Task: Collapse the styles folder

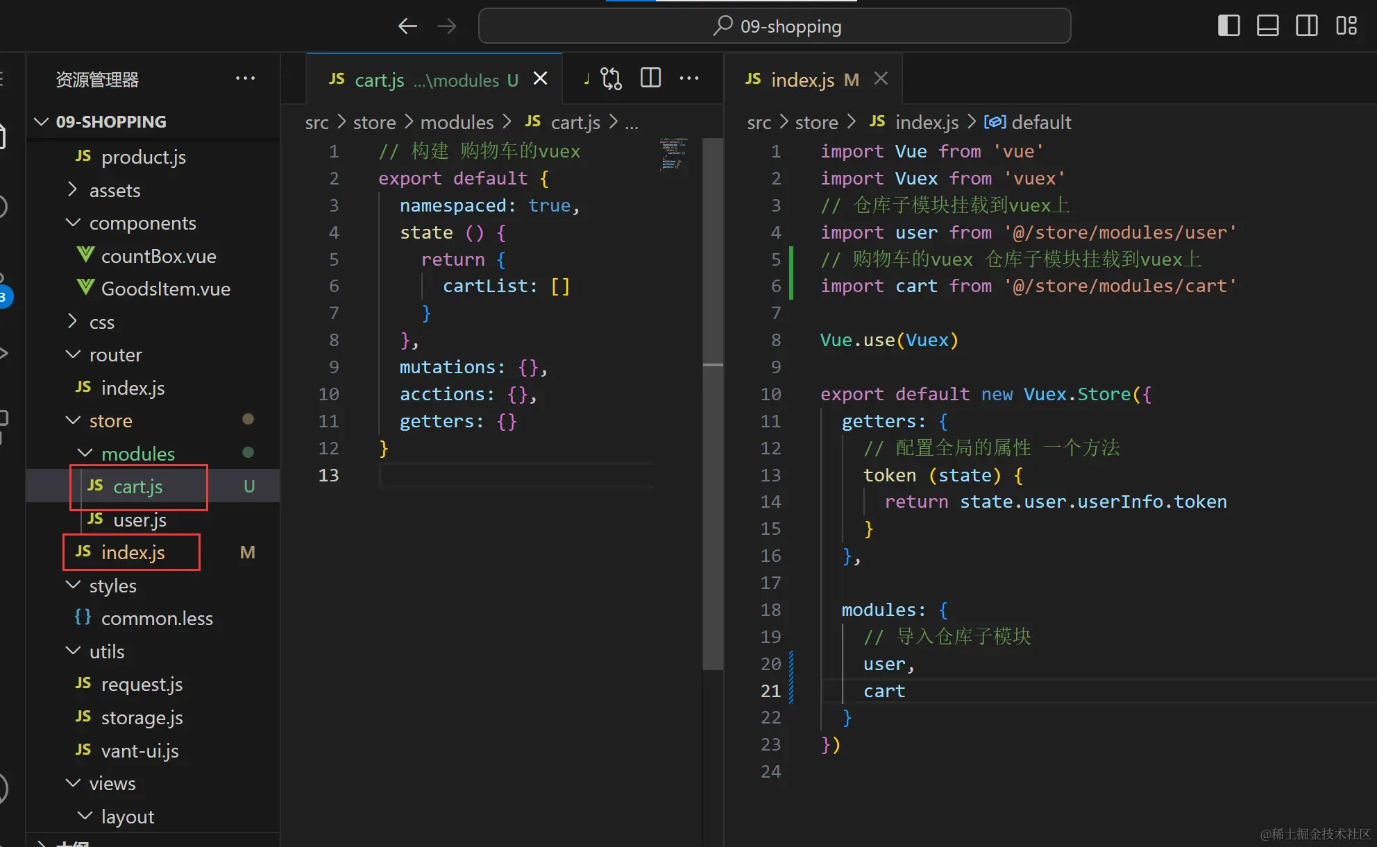Action: [x=153, y=585]
